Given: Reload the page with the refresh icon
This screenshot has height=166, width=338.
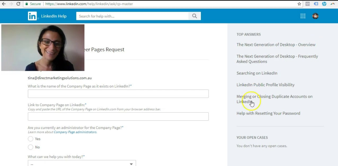Looking at the screenshot, I should coord(18,4).
